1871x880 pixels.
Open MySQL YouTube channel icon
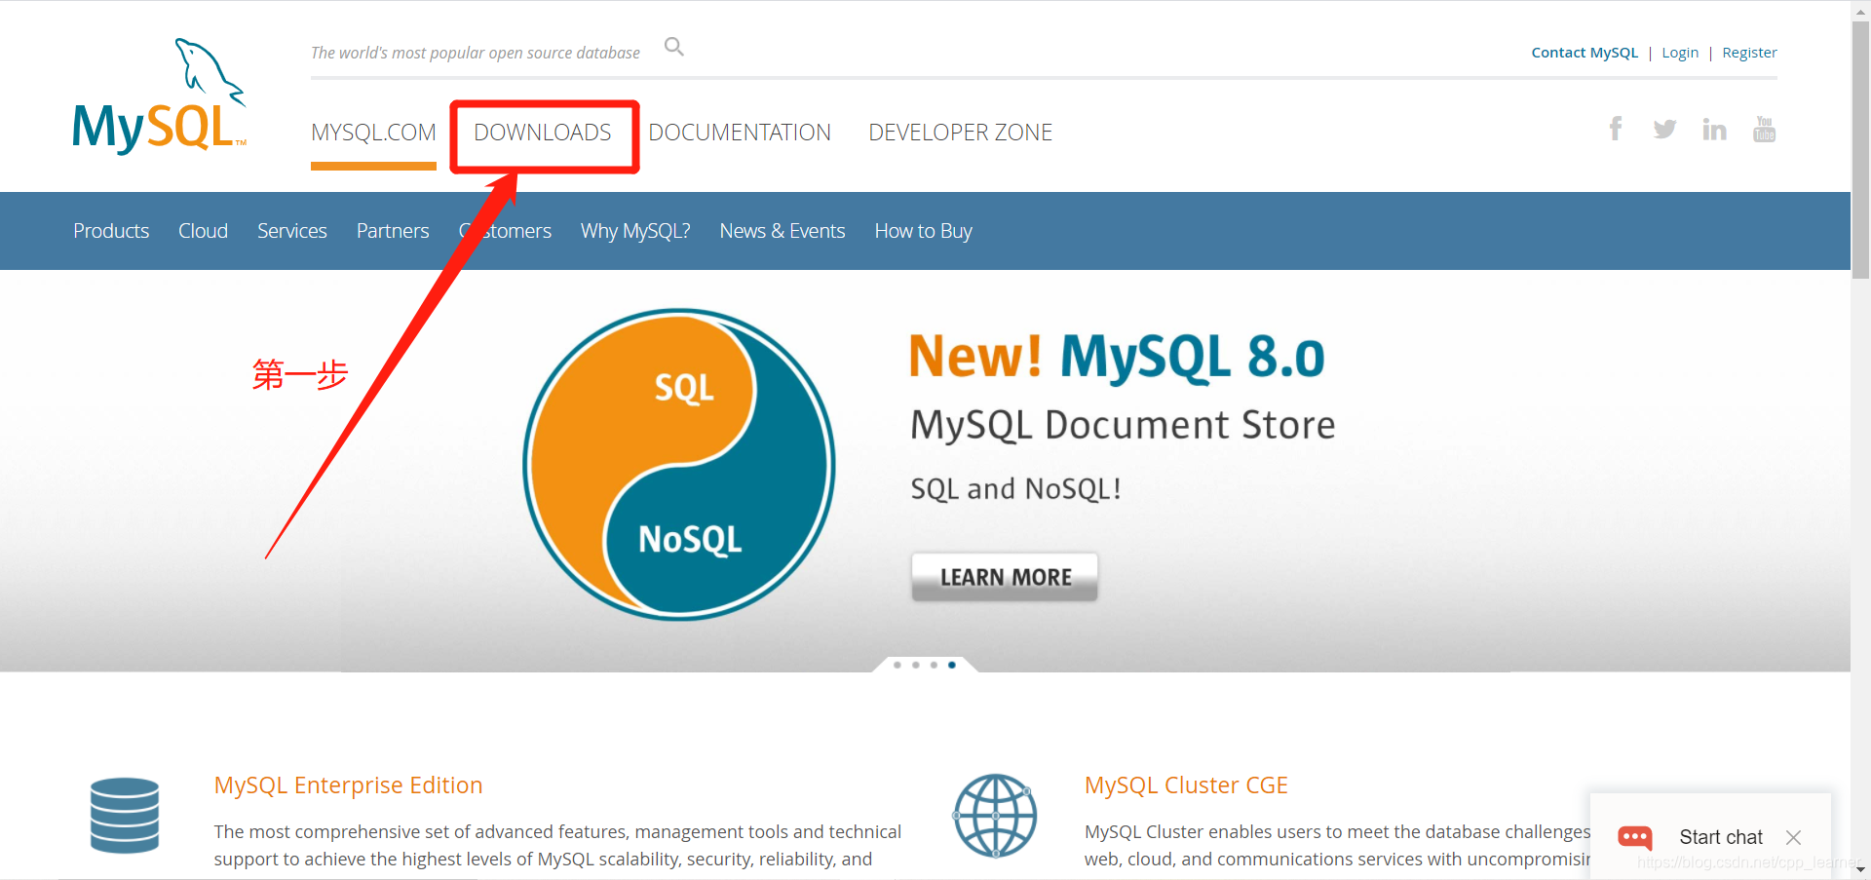coord(1765,129)
